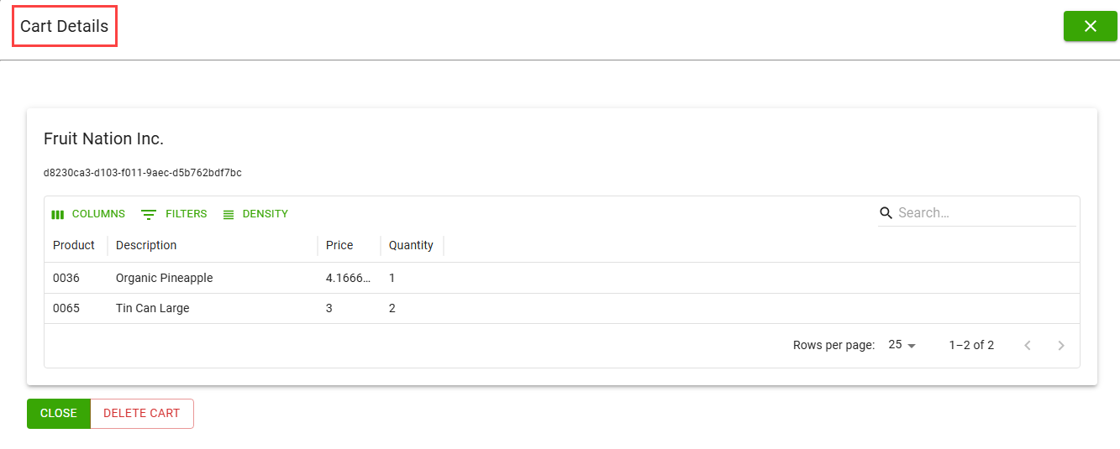1120x449 pixels.
Task: Go to previous page arrow
Action: click(x=1027, y=345)
